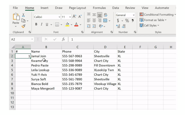
Task: Switch to the Insert tab
Action: pos(44,8)
